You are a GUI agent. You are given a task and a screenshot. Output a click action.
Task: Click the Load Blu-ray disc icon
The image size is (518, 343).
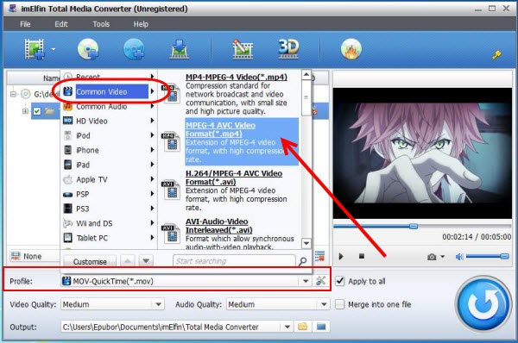134,49
